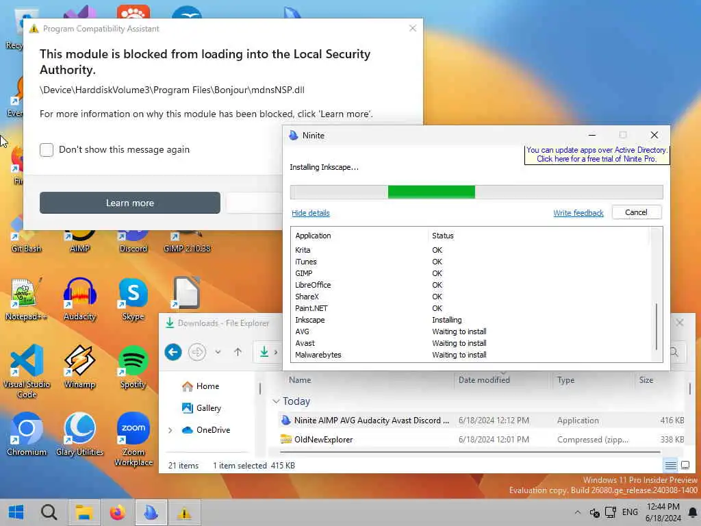The image size is (701, 526).
Task: Click the Ninite app list scrollbar
Action: point(657,327)
